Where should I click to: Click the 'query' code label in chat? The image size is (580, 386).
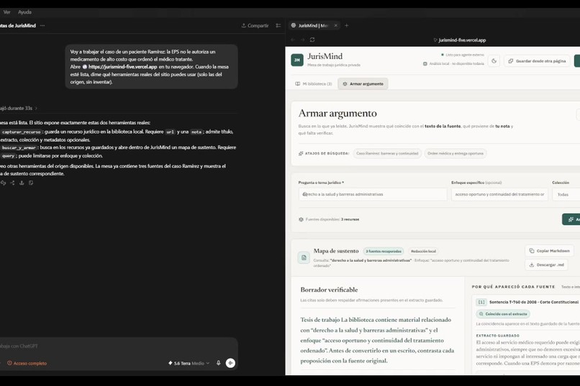pyautogui.click(x=8, y=156)
